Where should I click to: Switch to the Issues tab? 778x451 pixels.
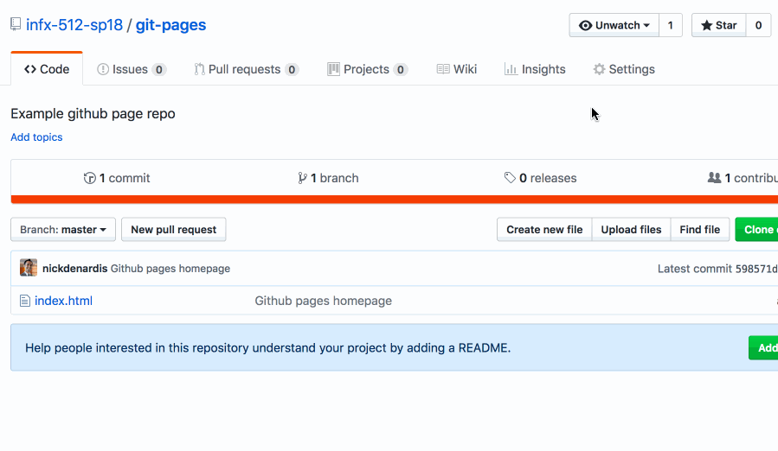[132, 69]
